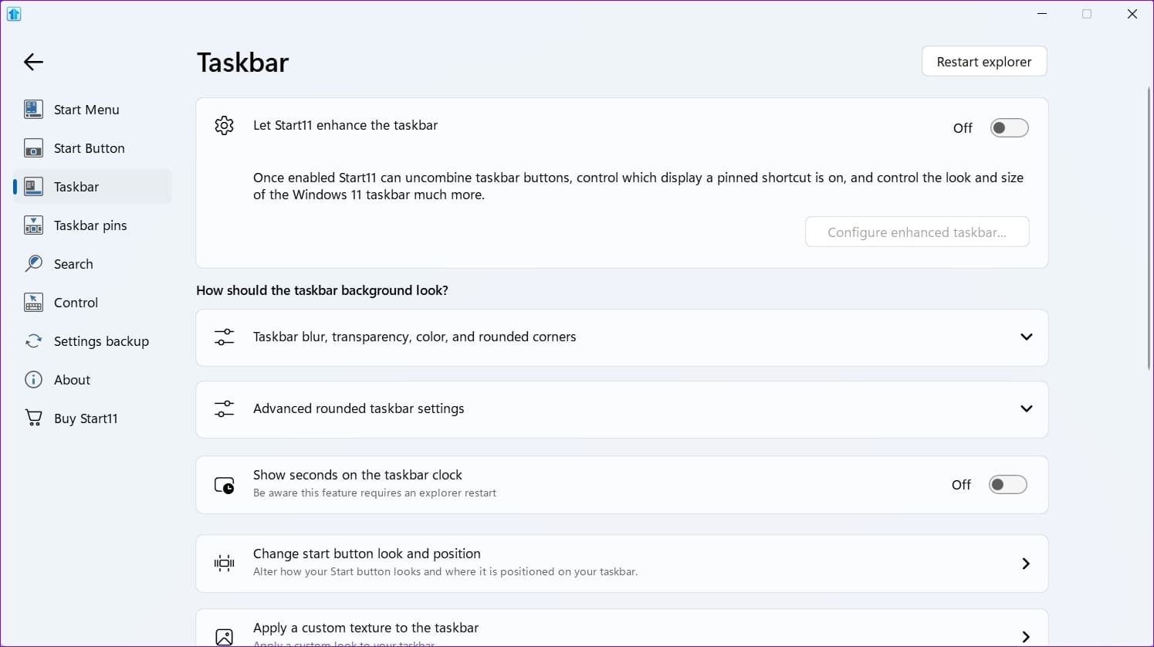This screenshot has width=1154, height=647.
Task: Turn on Show seconds on taskbar clock
Action: point(1007,485)
